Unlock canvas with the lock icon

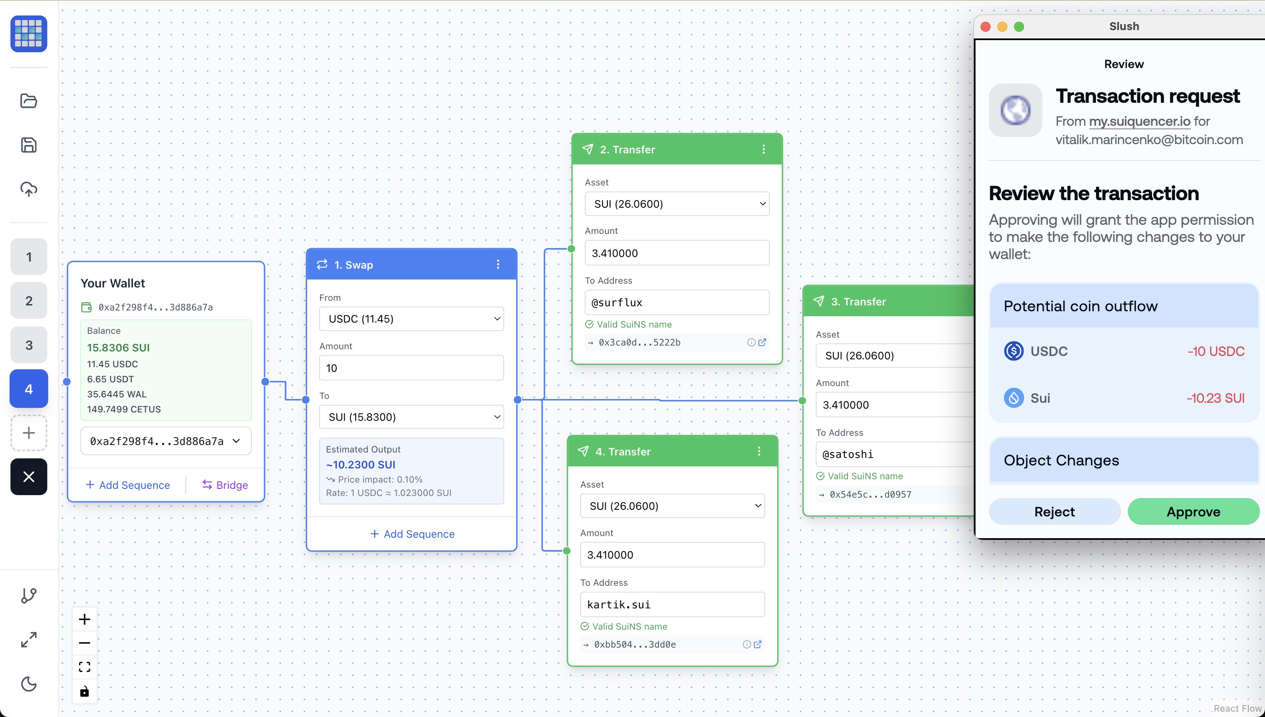(85, 691)
